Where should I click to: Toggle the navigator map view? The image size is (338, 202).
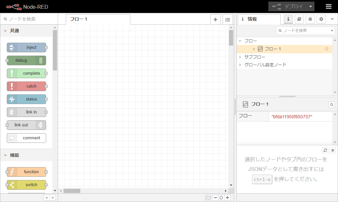[208, 198]
